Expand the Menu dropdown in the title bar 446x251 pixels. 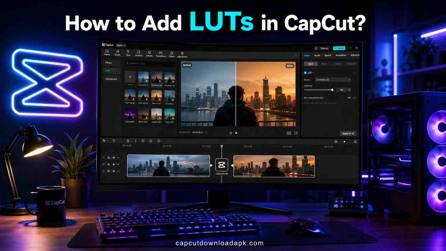121,45
